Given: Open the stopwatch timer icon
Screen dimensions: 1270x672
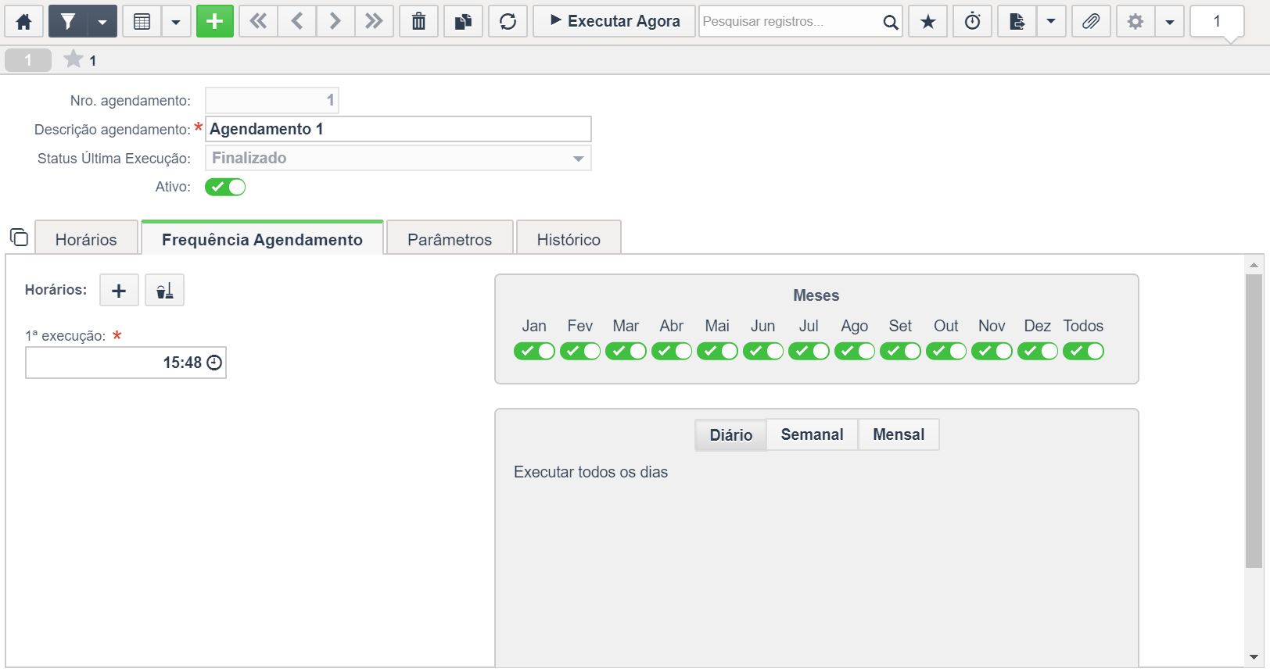Looking at the screenshot, I should (x=973, y=21).
